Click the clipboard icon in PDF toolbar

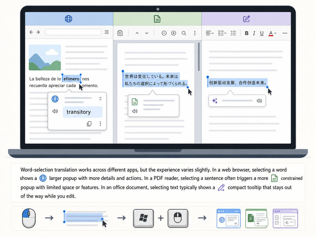tap(120, 33)
